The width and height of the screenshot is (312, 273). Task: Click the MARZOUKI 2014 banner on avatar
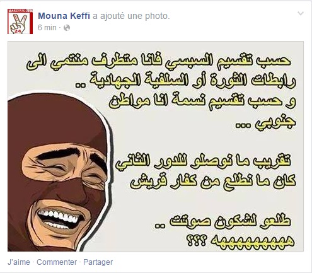20,10
